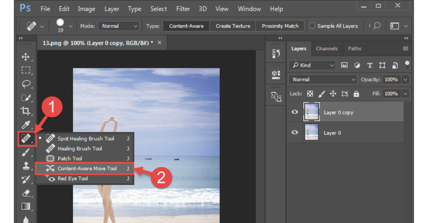This screenshot has height=223, width=428.
Task: Select the Eyedropper tool
Action: click(26, 125)
